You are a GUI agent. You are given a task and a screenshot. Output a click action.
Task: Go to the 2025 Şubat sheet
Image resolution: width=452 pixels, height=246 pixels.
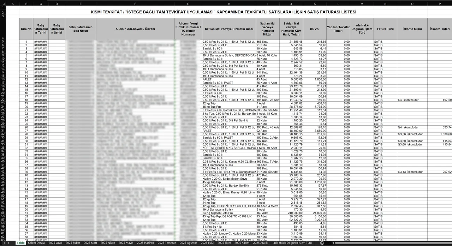73,243
